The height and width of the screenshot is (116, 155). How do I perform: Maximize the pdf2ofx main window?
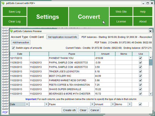[148, 3]
